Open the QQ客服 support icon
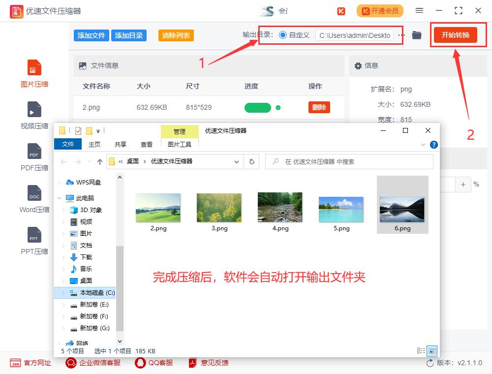Viewport: 492px width, 374px height. pos(139,363)
